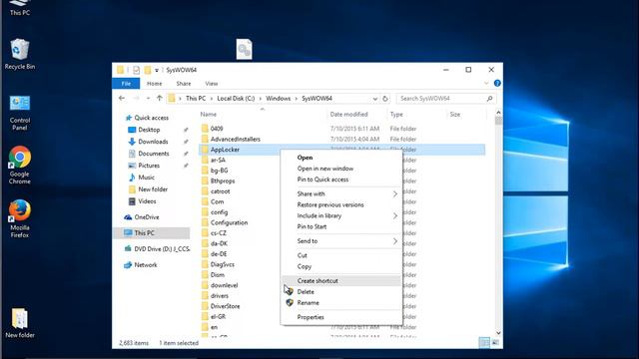
Task: Select Desktop in the navigation pane
Action: tap(144, 130)
